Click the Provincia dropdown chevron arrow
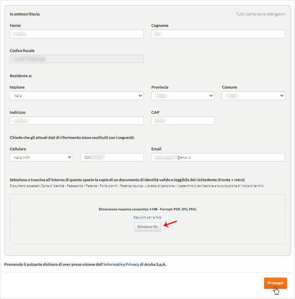The image size is (295, 299). coord(211,96)
